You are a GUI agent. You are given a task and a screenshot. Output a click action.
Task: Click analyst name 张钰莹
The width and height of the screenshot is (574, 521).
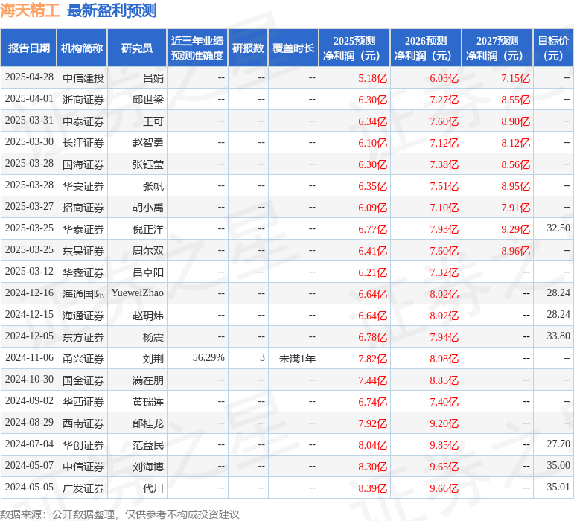[x=148, y=164]
